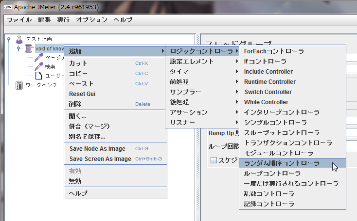Add an インタリーブコントローラ
357x221 pixels.
292,112
